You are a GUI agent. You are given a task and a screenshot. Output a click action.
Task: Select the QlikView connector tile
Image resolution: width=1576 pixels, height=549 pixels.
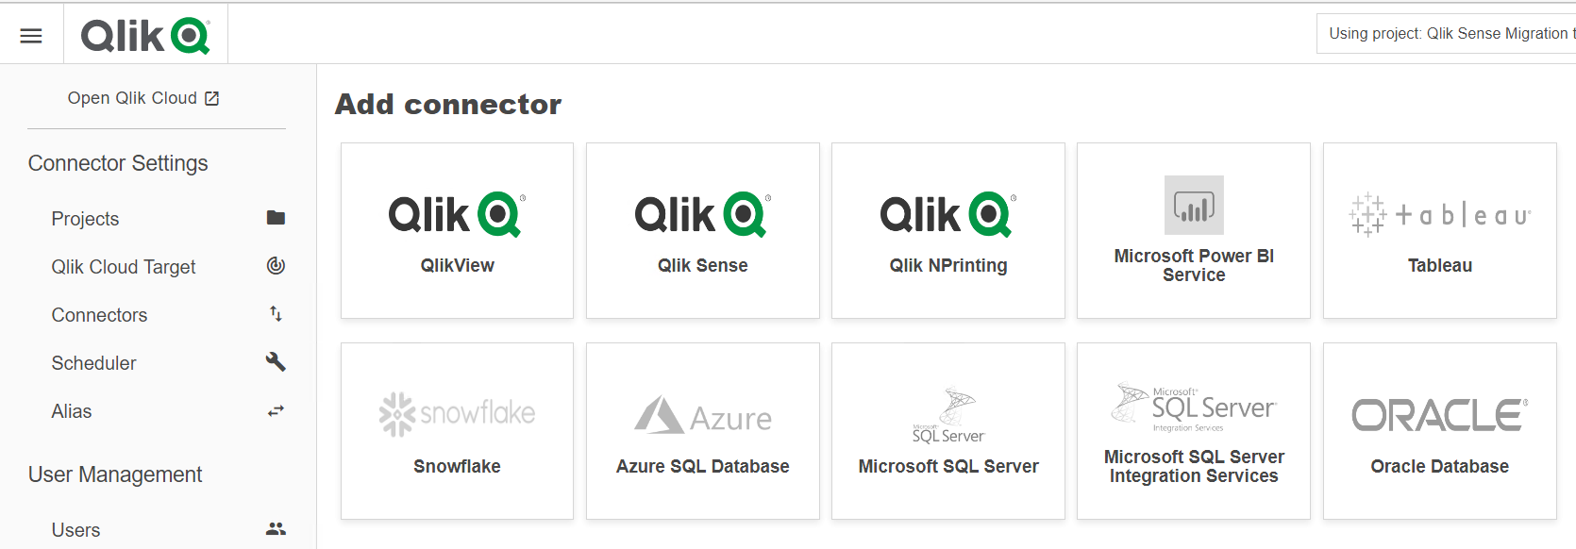[457, 230]
